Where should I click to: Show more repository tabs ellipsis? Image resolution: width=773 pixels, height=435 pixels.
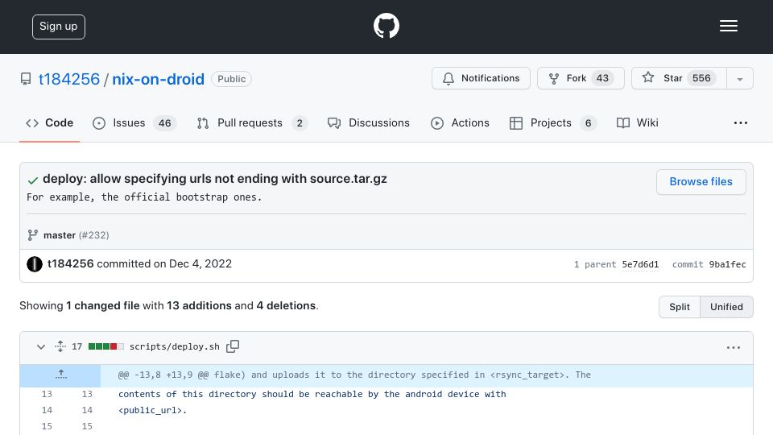(741, 122)
